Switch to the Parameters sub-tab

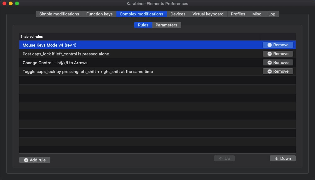(x=166, y=25)
